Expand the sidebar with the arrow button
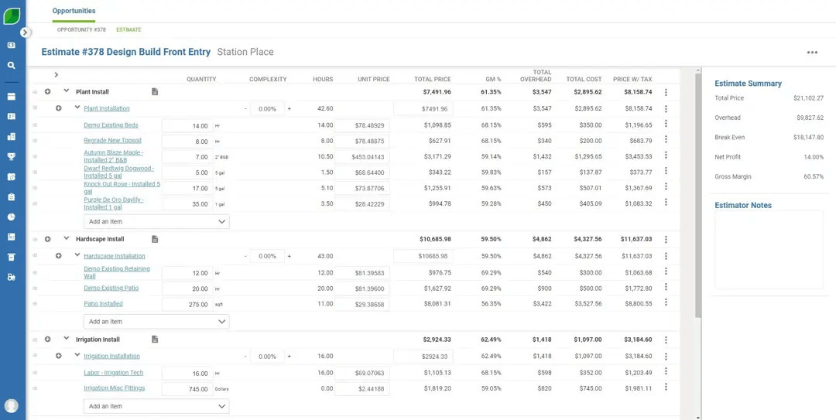The height and width of the screenshot is (420, 836). tap(25, 32)
